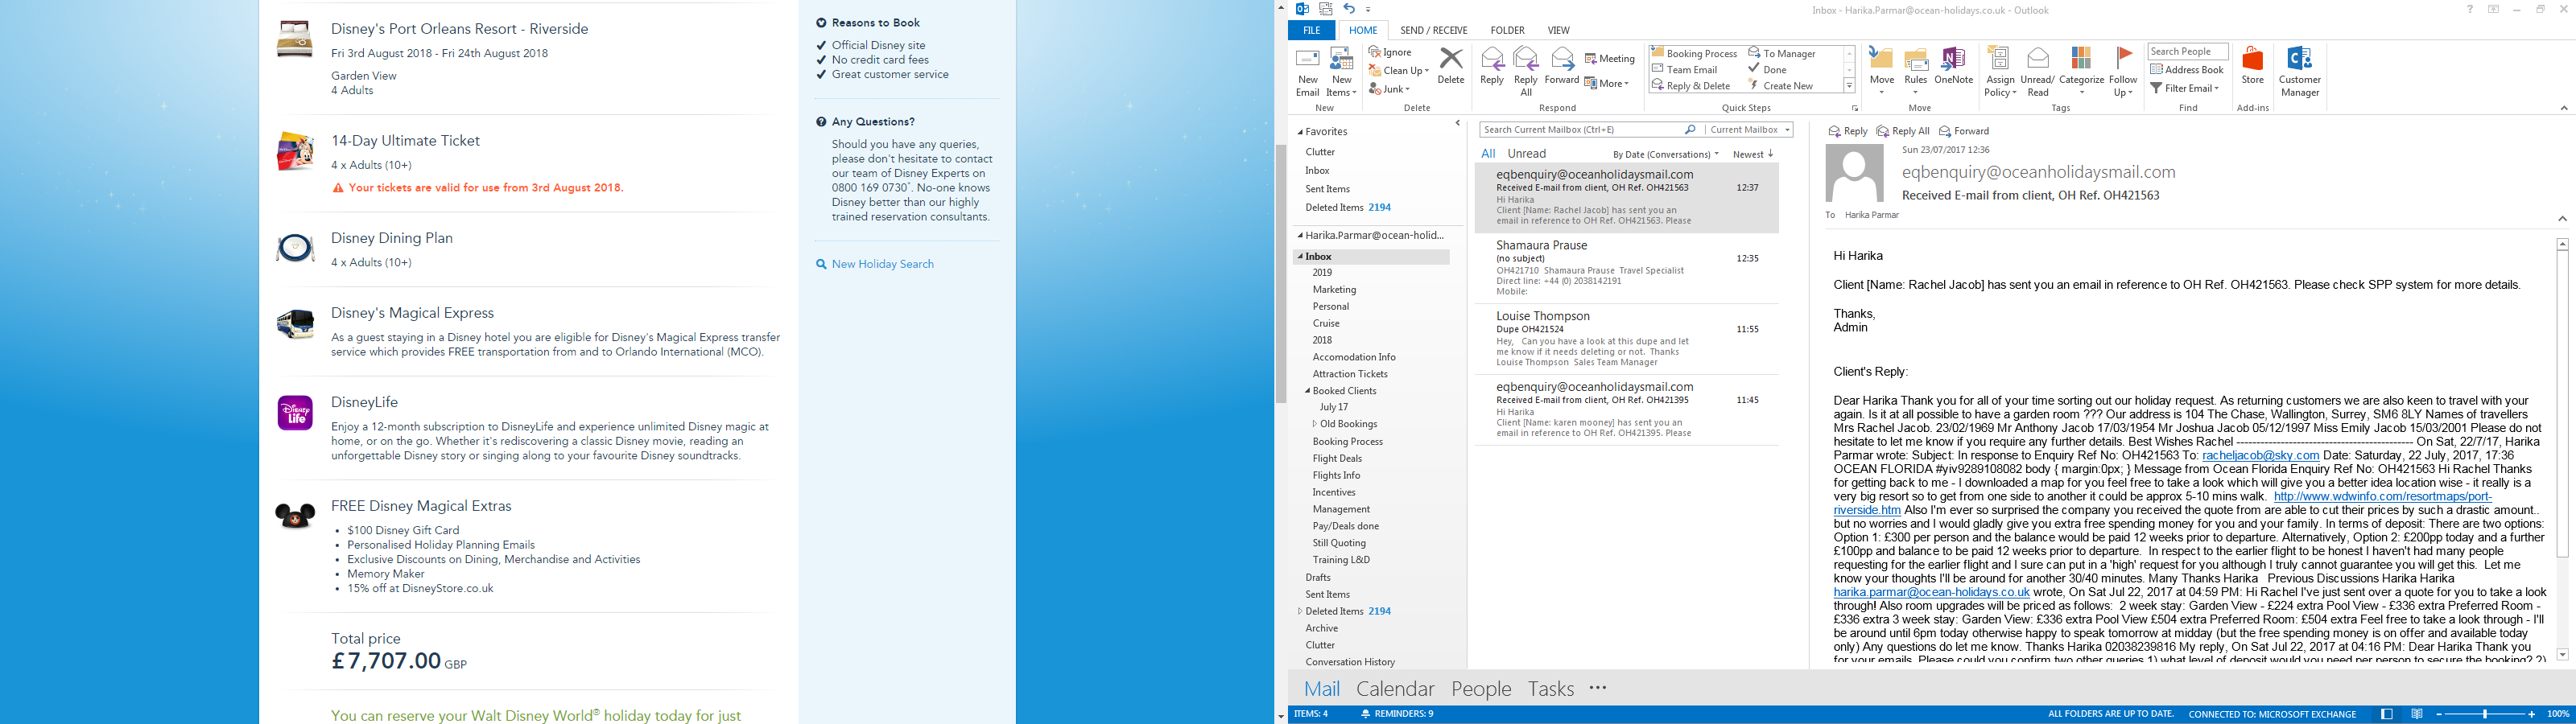This screenshot has width=2576, height=724.
Task: Switch to Calendar in the navigation bar
Action: click(1395, 689)
